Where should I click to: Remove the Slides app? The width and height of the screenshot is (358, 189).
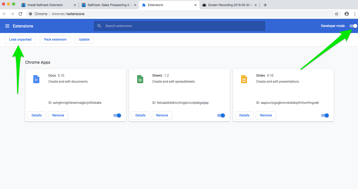[x=266, y=115]
